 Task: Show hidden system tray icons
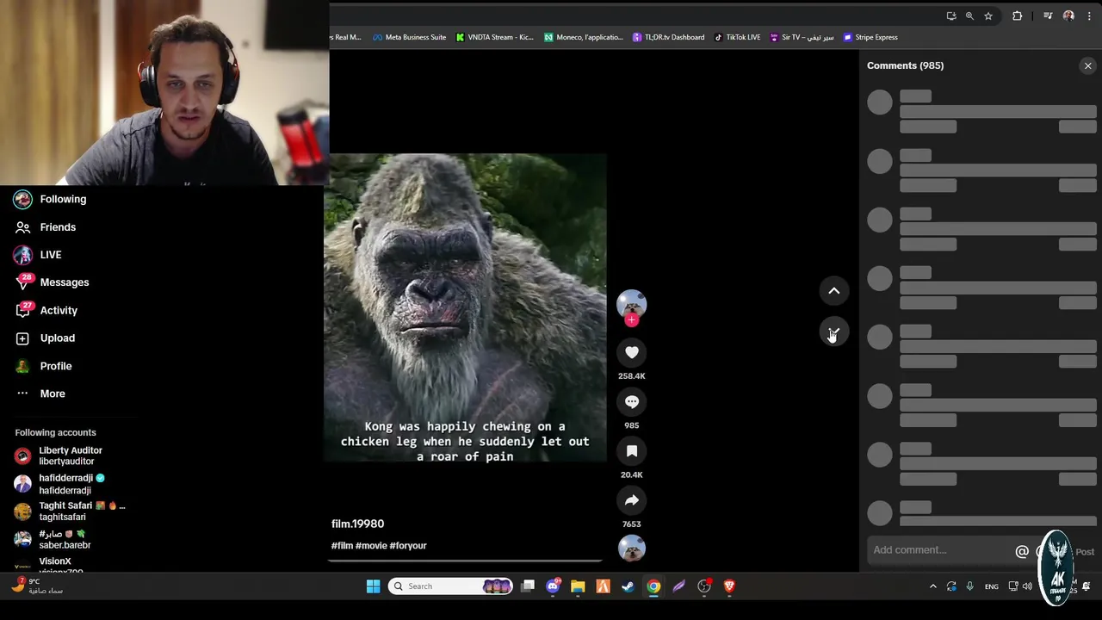pos(932,586)
